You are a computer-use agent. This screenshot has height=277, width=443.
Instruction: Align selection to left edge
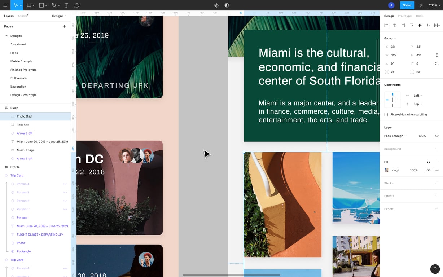(x=386, y=25)
